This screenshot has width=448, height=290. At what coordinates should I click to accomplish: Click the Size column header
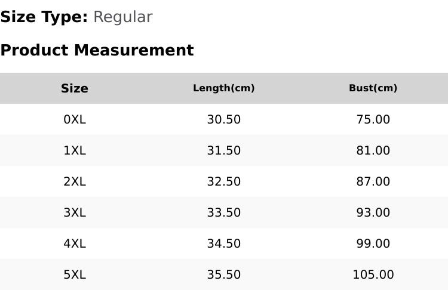pyautogui.click(x=75, y=88)
